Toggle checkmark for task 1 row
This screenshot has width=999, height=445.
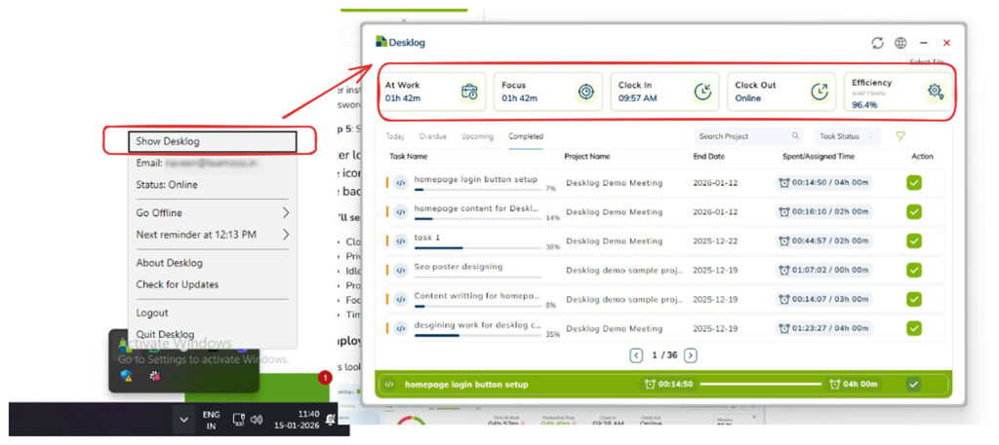pyautogui.click(x=914, y=241)
